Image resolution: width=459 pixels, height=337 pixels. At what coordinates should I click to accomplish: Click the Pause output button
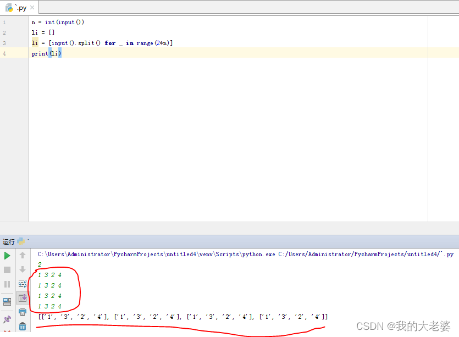pos(7,284)
